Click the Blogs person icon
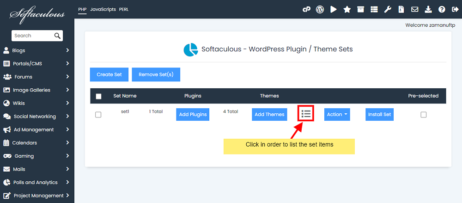 6,50
